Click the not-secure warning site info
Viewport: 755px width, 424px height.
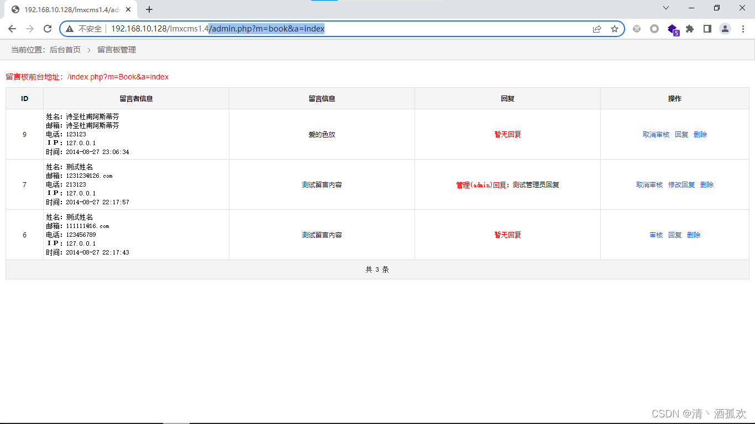pos(84,29)
